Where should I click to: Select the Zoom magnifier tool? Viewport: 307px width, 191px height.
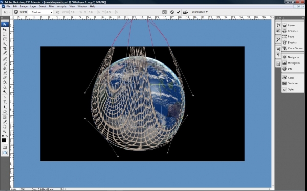click(x=5, y=131)
